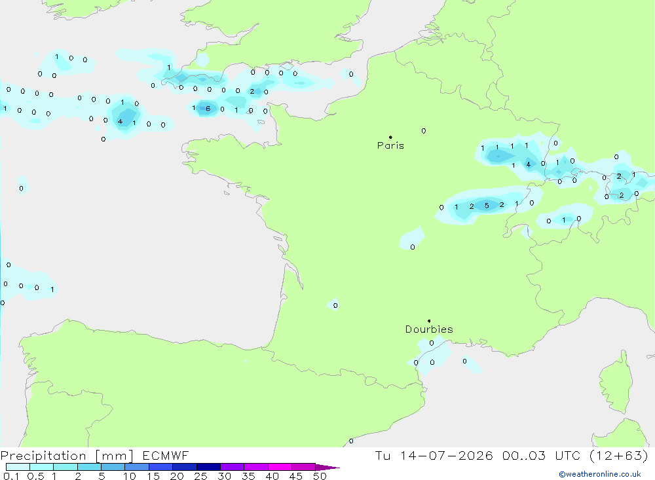Click the date "Tu 14-07-2026" text
Screen dimensions: 655x480
pyautogui.click(x=434, y=455)
